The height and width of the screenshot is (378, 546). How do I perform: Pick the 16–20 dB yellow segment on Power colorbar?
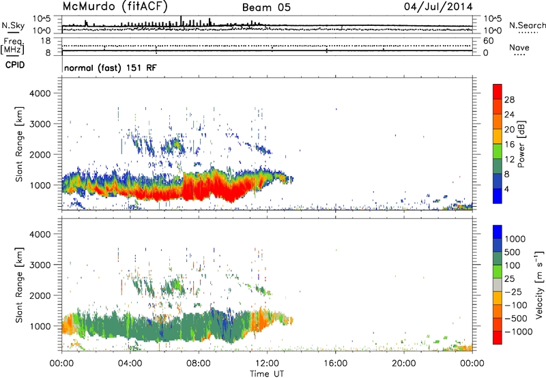pos(498,136)
